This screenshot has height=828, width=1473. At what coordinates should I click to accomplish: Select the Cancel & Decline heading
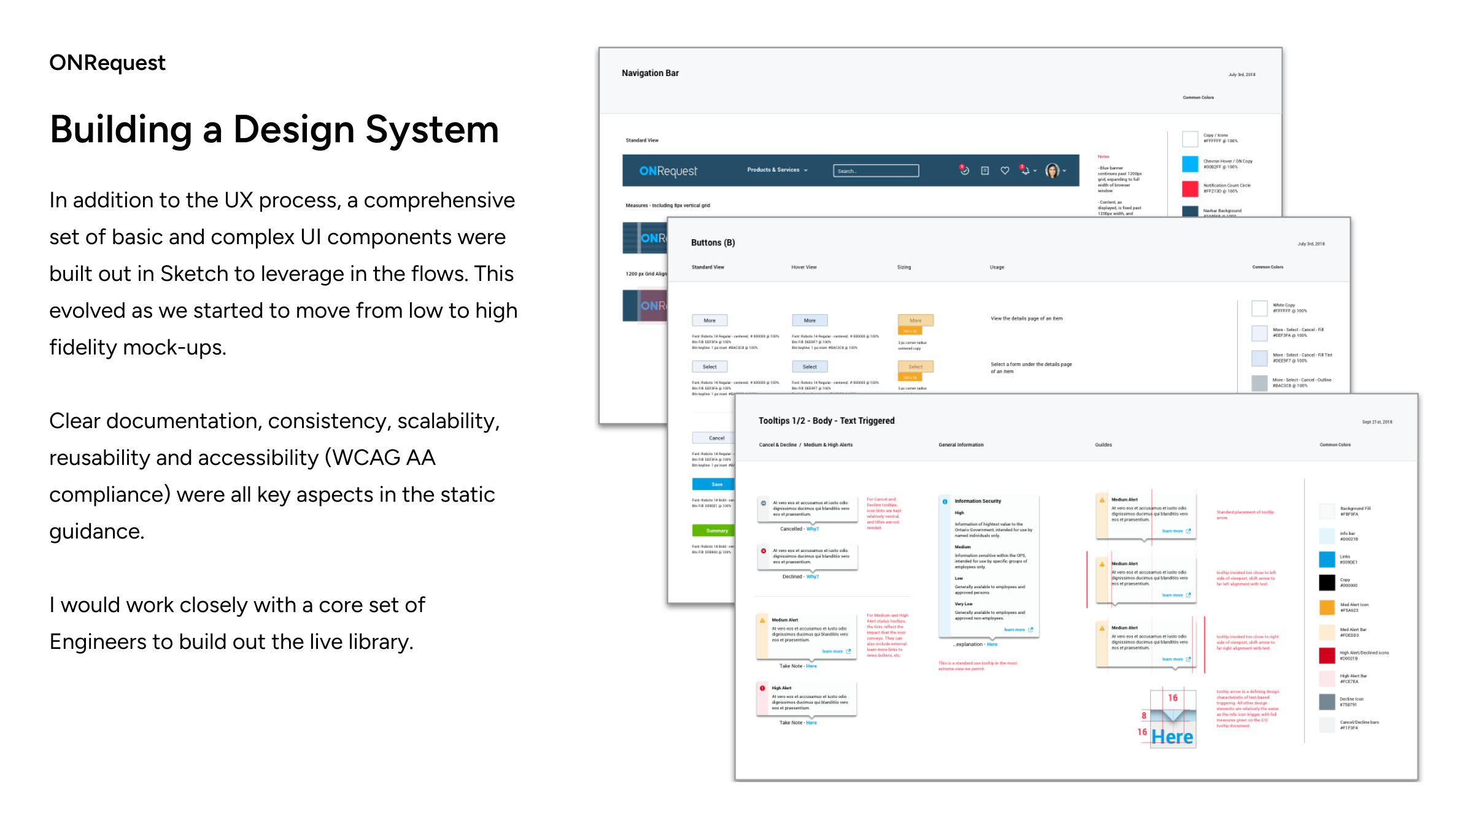coord(778,445)
